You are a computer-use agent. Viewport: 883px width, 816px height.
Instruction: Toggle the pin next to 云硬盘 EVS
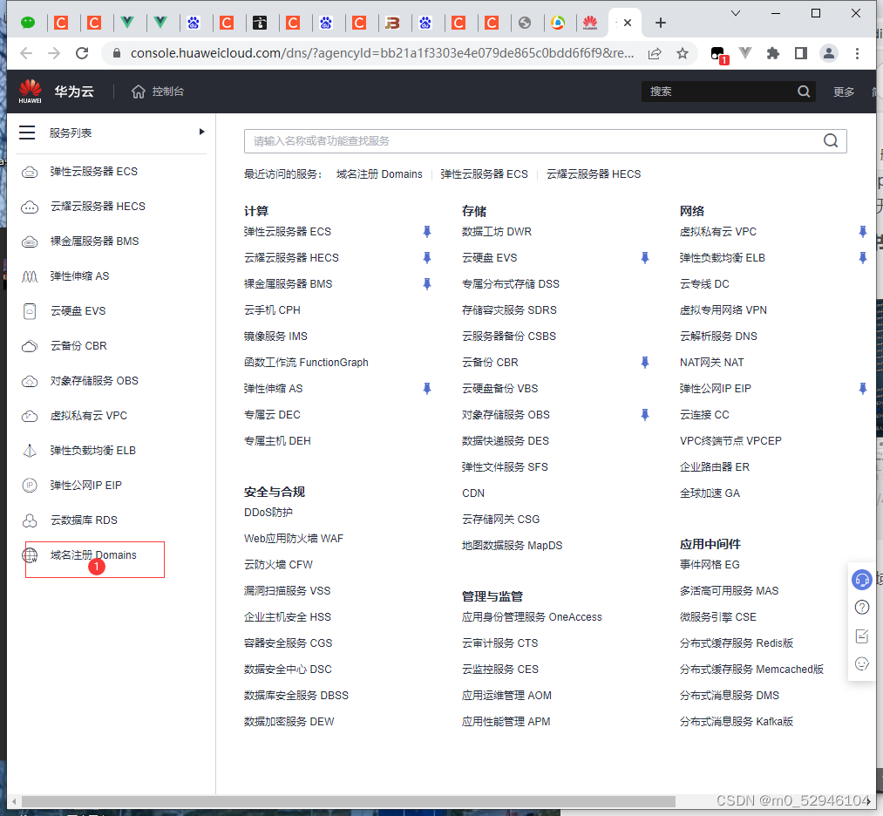point(644,257)
